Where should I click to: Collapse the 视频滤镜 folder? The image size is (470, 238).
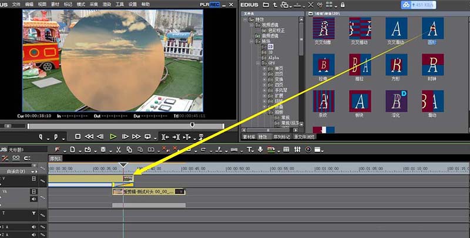pyautogui.click(x=252, y=25)
